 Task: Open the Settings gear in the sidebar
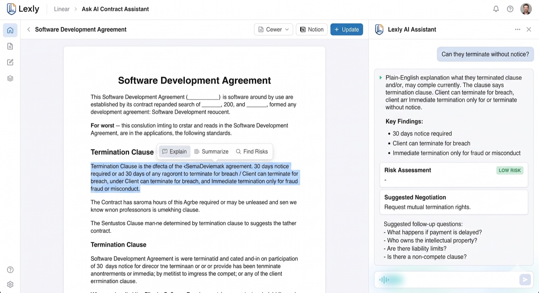coord(10,285)
